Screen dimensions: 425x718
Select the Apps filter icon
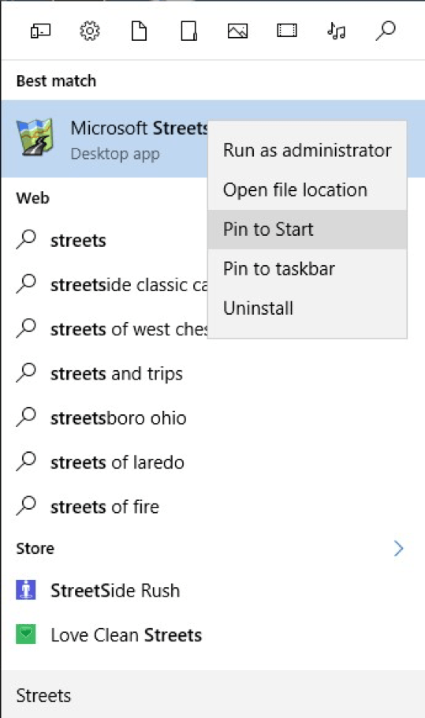(40, 31)
